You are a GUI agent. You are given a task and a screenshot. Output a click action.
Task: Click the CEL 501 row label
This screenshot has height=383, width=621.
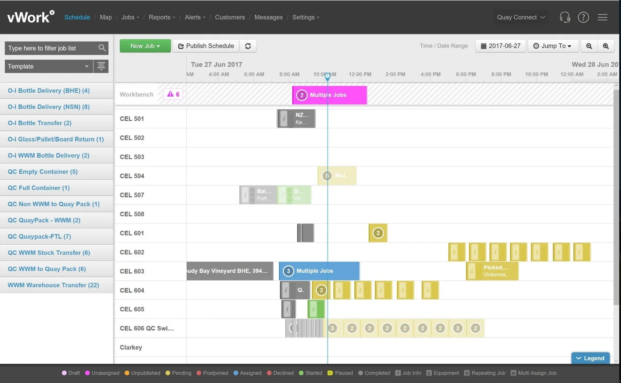(132, 119)
